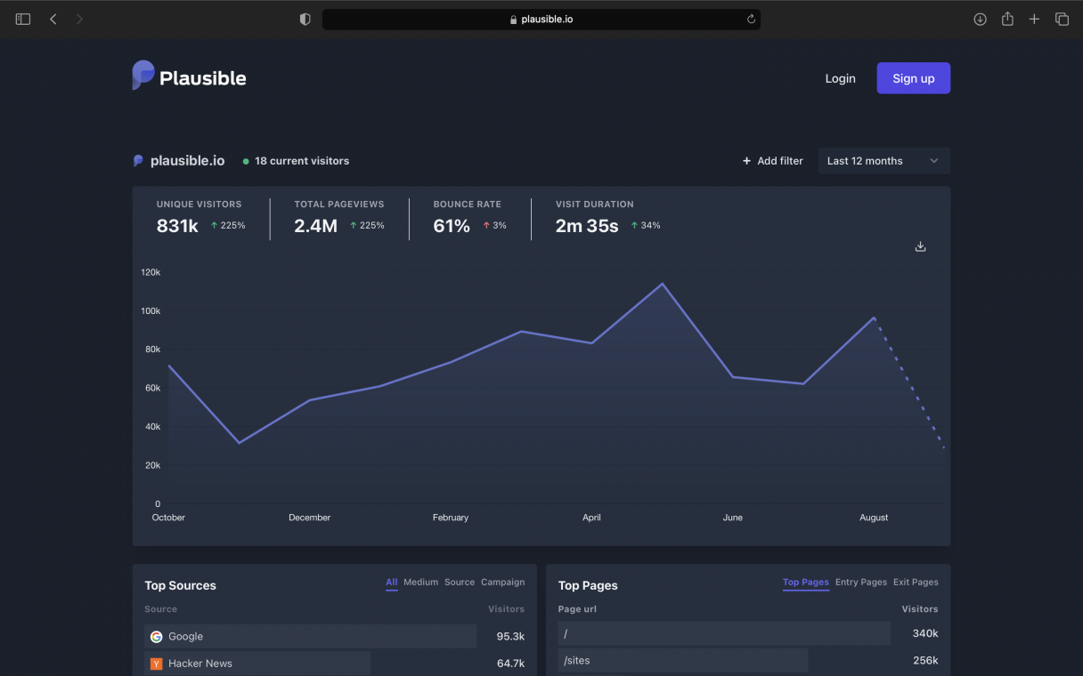Click the October axis label
The width and height of the screenshot is (1083, 676).
tap(168, 518)
